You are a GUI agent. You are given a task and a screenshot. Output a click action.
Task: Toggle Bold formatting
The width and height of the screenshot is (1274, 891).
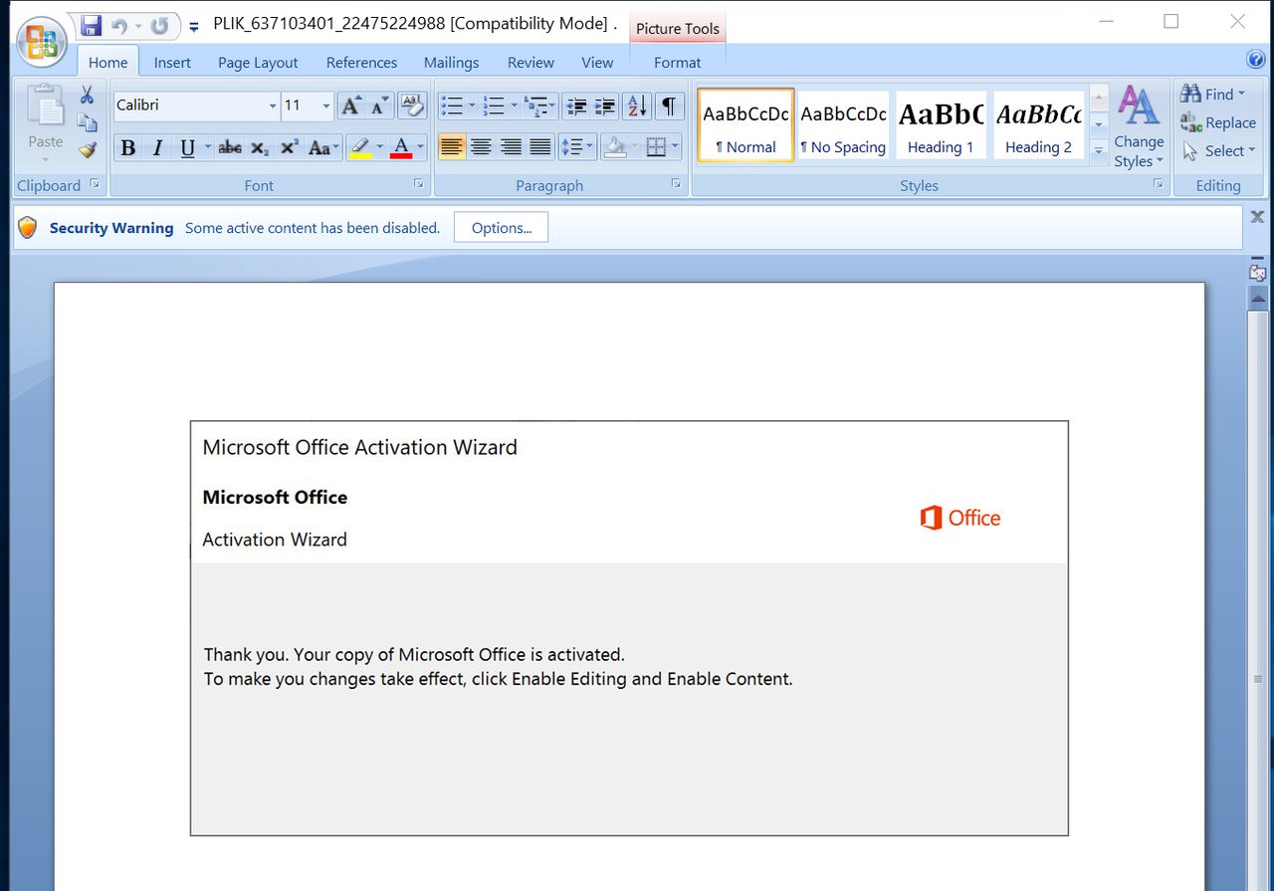127,148
